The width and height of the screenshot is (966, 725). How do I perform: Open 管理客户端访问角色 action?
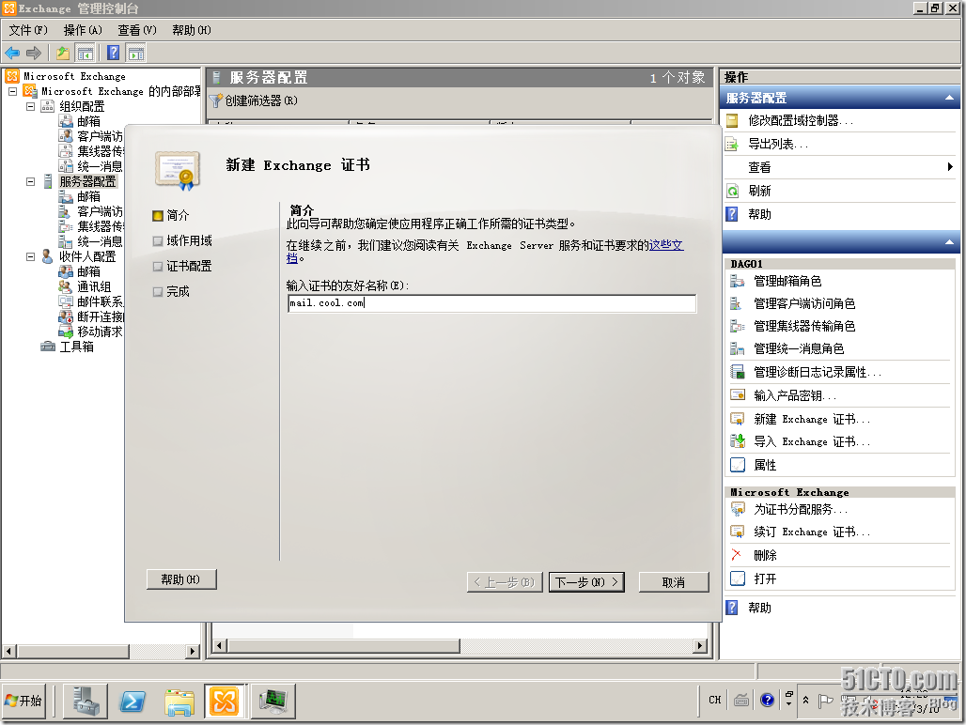[806, 303]
